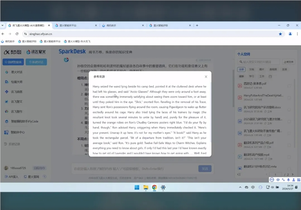Screen dimensions: 301x210
Task: Toggle the list view icon below files
Action: 239,174
